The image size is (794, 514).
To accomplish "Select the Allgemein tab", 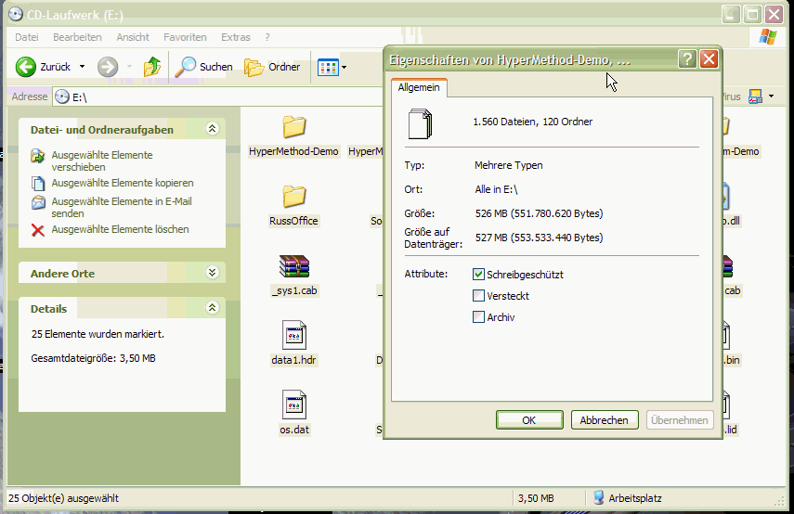I will tap(419, 87).
